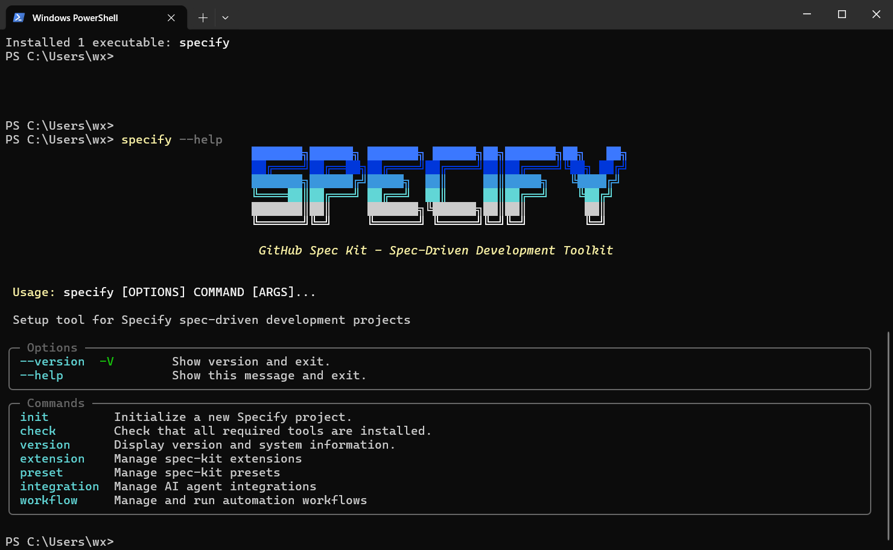Click the 'Options' box heading

[52, 347]
